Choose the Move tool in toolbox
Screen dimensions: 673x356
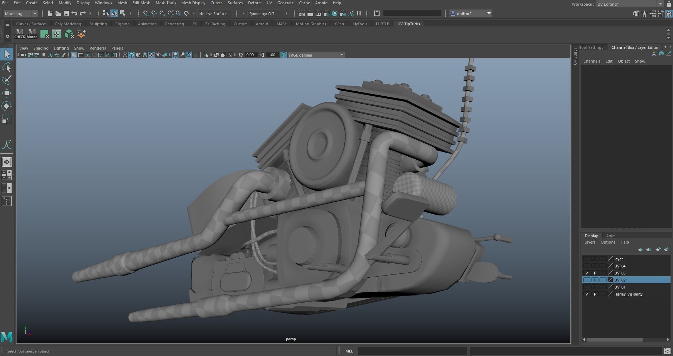tap(7, 93)
